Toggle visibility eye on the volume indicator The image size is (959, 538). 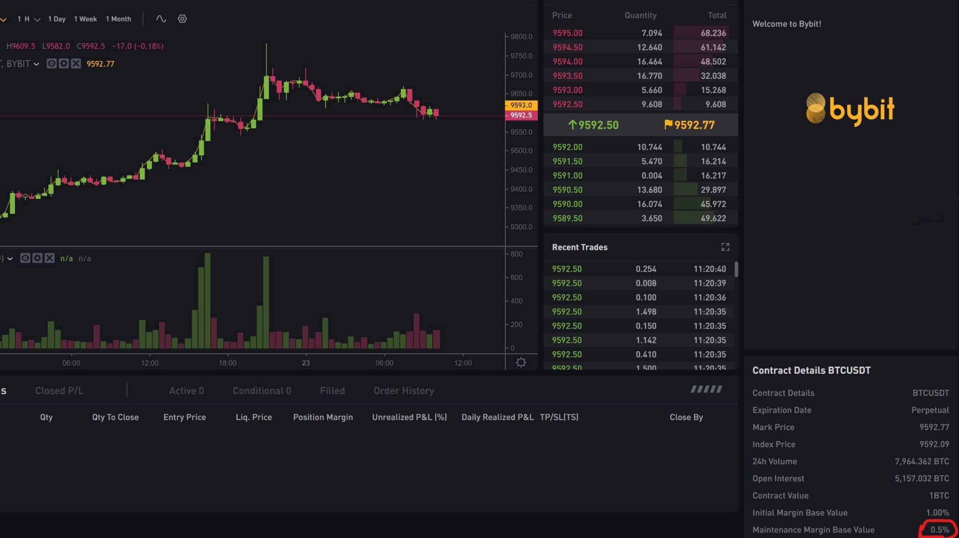pos(25,258)
